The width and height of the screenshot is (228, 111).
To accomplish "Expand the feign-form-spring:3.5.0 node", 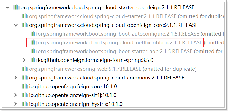I will [24, 60].
